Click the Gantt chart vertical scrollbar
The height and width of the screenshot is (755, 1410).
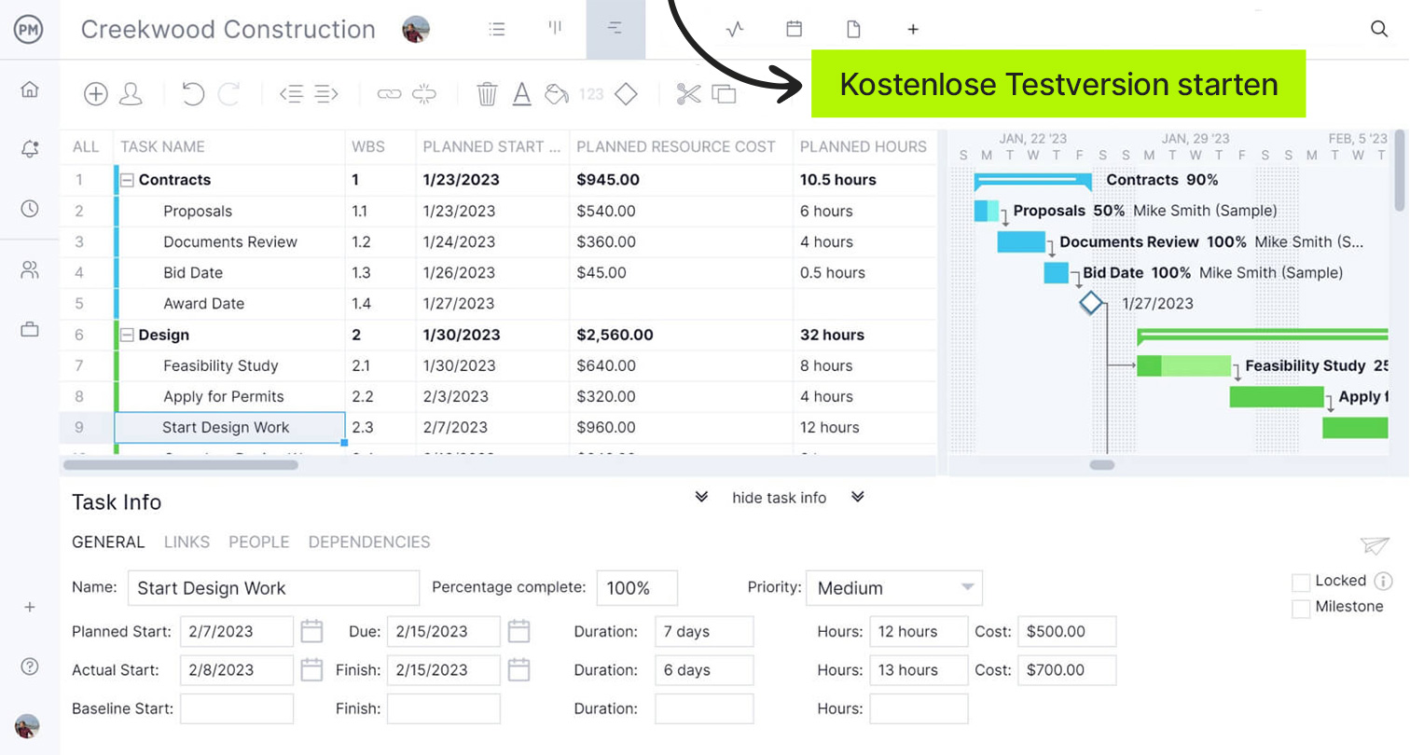1399,171
